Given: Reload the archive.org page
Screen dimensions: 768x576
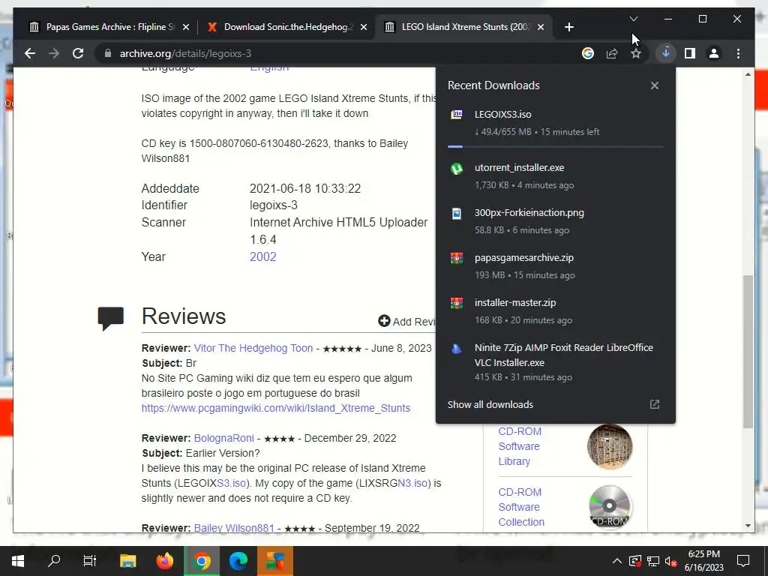Looking at the screenshot, I should point(78,53).
